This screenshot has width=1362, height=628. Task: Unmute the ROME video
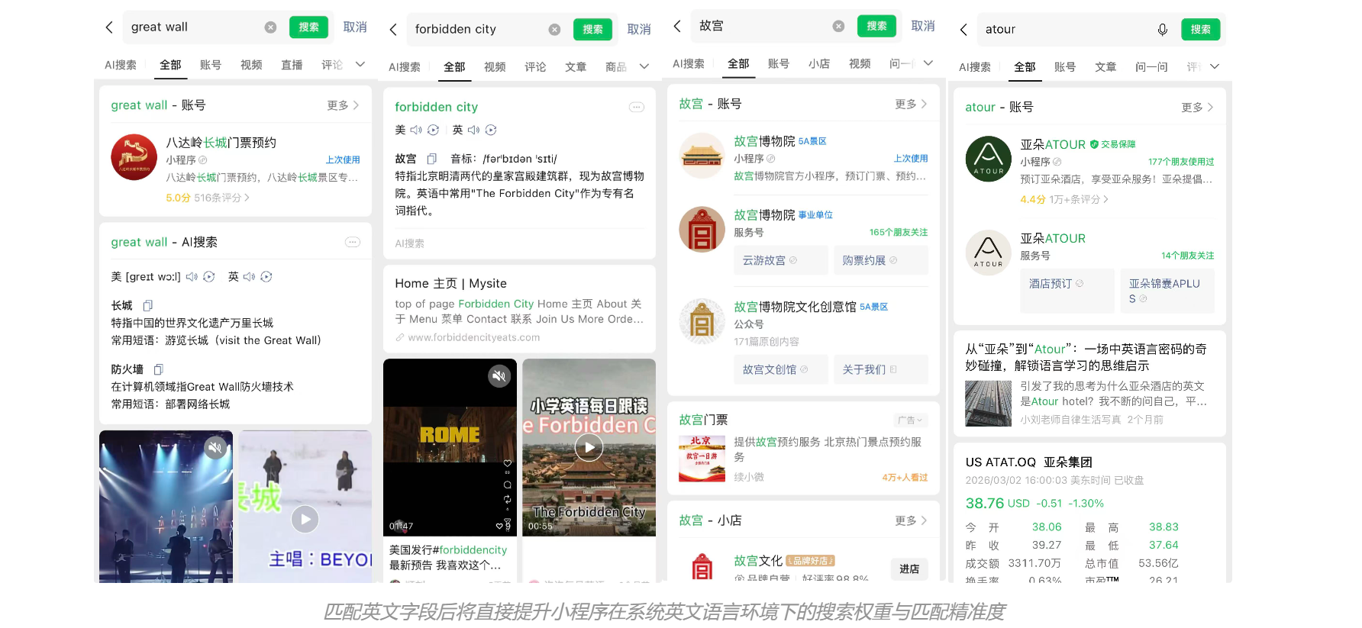pos(499,376)
